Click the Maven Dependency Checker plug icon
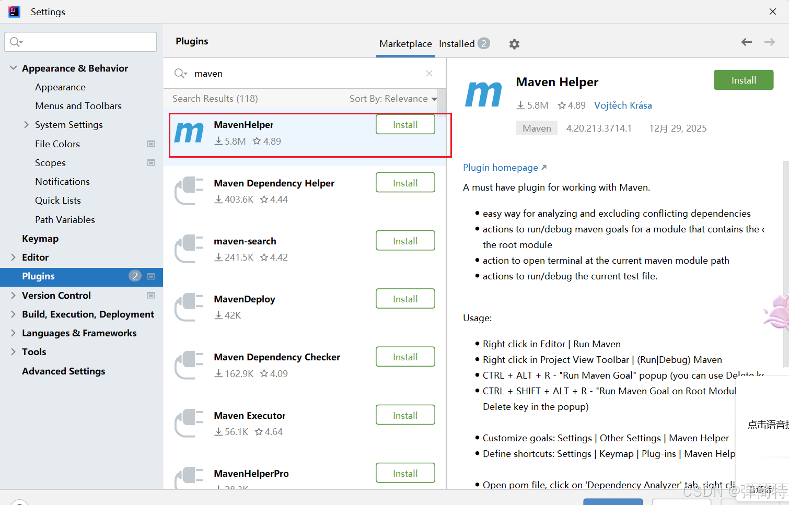The width and height of the screenshot is (789, 505). point(189,365)
